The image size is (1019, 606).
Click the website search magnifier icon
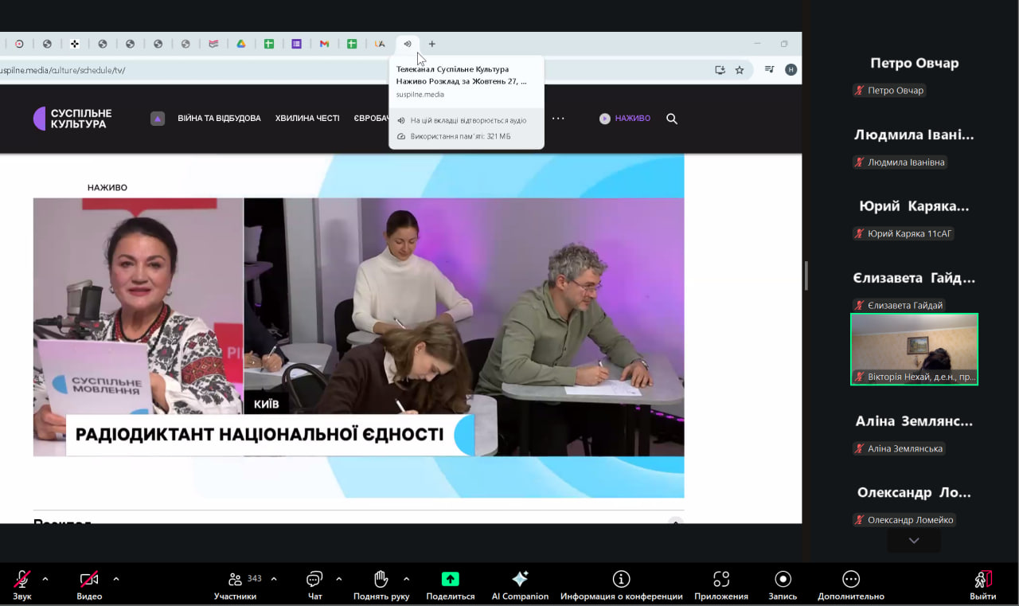click(672, 119)
